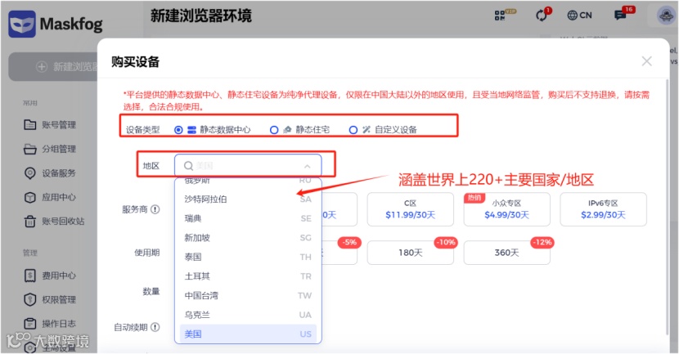The image size is (679, 354).
Task: Click the refresh sync icon with badge
Action: pyautogui.click(x=543, y=15)
